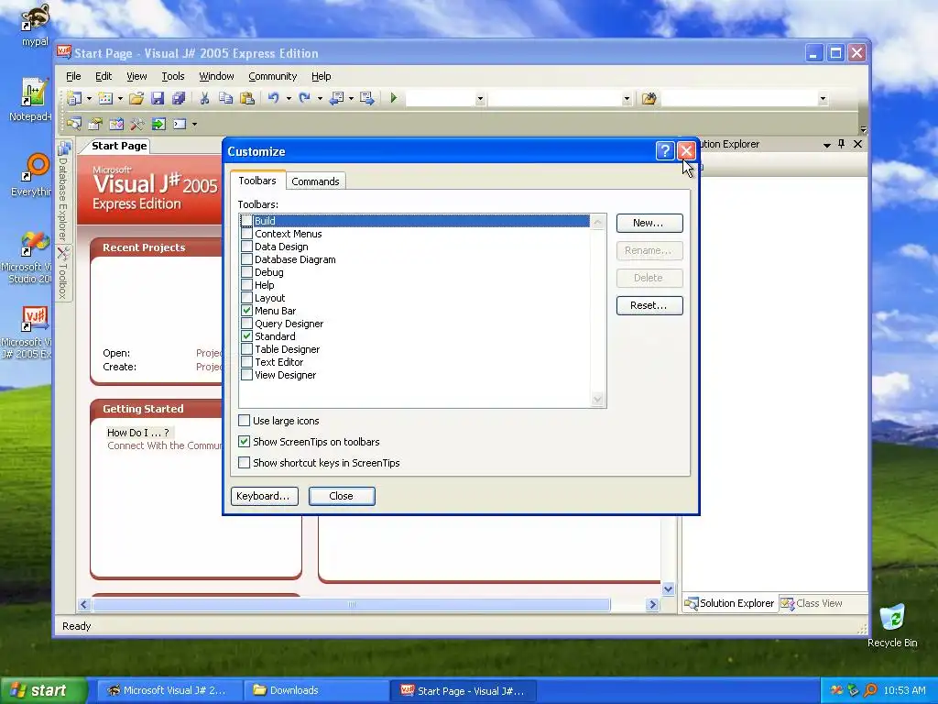Expand the Add New Item dropdown arrow
The image size is (938, 704).
(x=120, y=98)
